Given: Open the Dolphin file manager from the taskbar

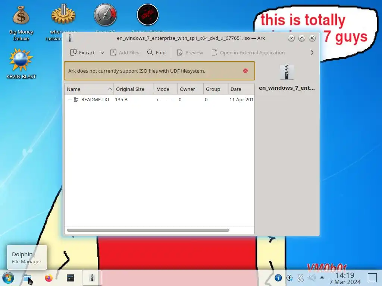Looking at the screenshot, I should [x=27, y=278].
